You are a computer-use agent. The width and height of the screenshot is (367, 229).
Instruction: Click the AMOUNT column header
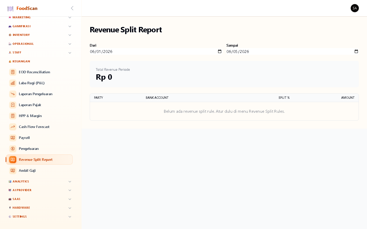[x=348, y=98]
